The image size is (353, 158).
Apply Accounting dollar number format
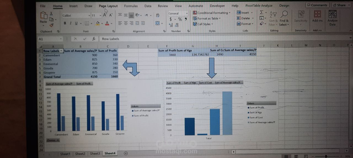click(x=171, y=19)
